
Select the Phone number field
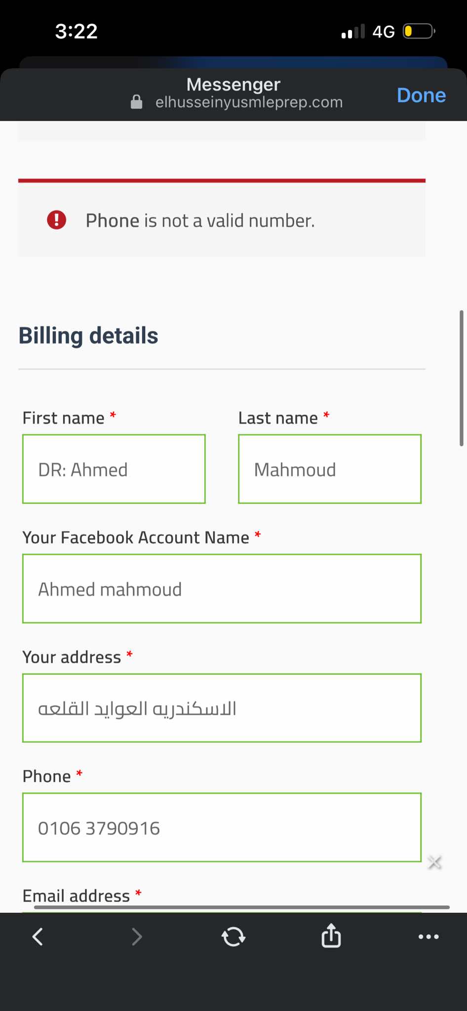[x=222, y=827]
